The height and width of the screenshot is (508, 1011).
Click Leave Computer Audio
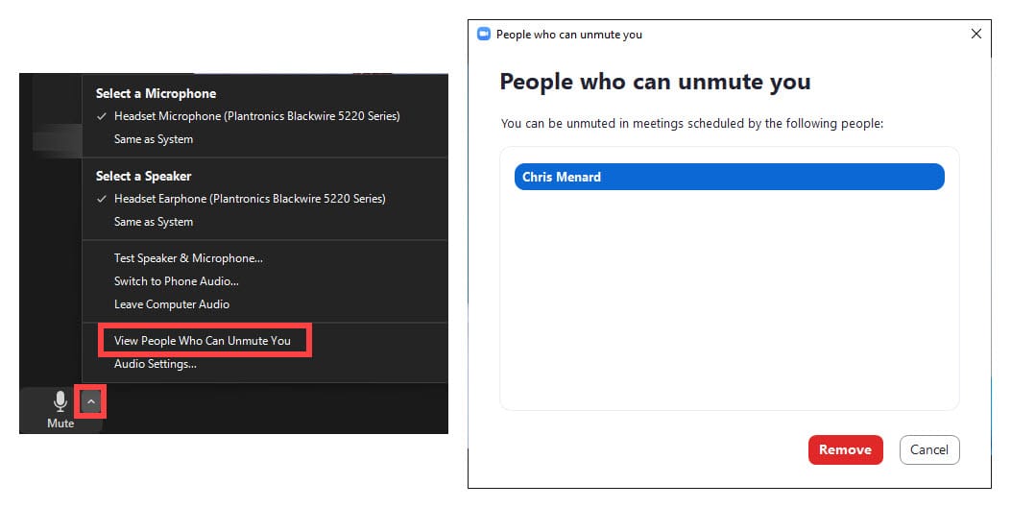[172, 304]
